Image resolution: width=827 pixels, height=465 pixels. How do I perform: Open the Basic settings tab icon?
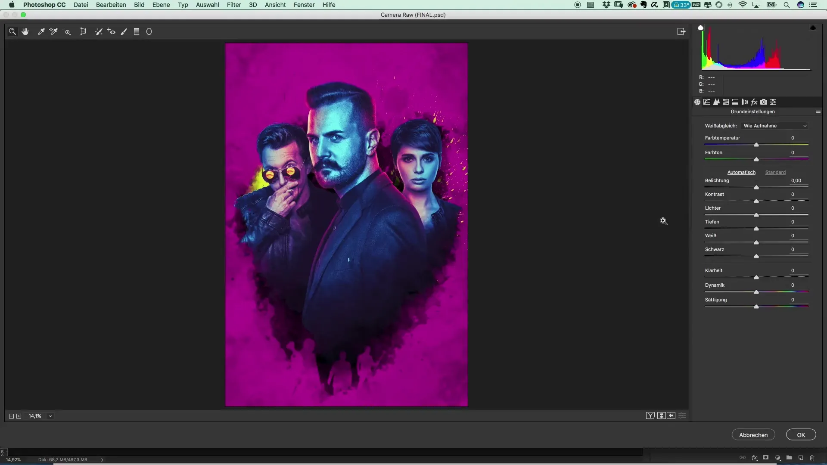[x=697, y=102]
